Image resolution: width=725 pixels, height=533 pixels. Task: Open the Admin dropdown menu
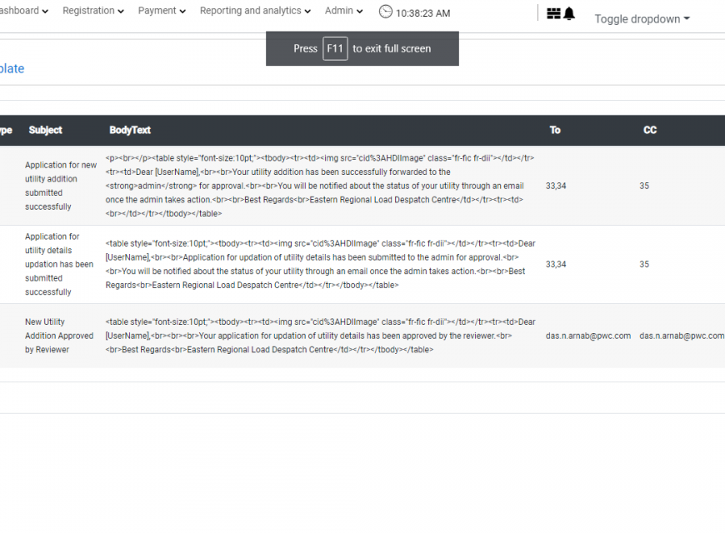(343, 11)
